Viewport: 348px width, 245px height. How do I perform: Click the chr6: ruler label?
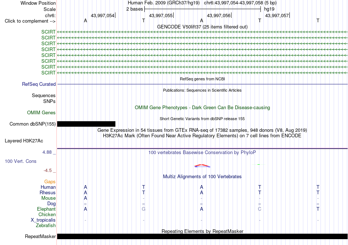[50, 15]
